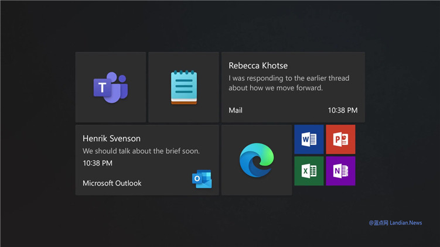Click 10:38 PM timestamp under Henrik's message
Image resolution: width=440 pixels, height=247 pixels.
[97, 163]
